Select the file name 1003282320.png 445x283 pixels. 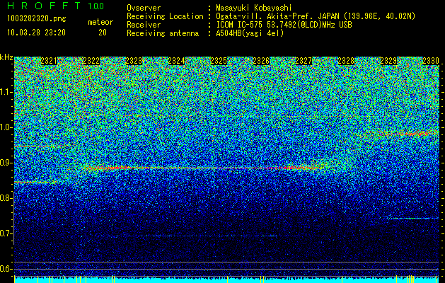[37, 19]
